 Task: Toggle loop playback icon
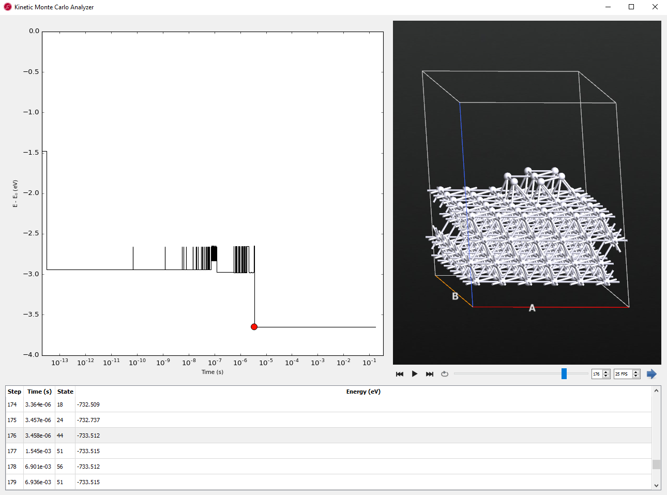coord(445,374)
